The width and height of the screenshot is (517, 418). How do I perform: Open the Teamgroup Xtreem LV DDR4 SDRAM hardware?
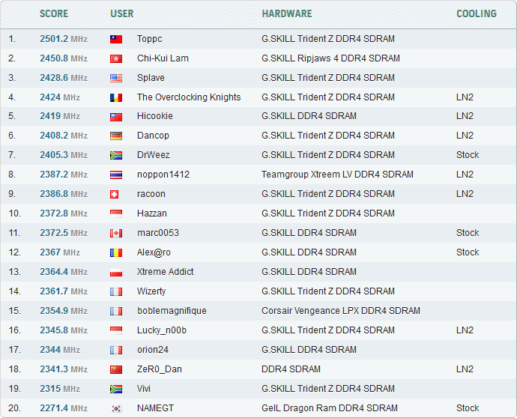[337, 175]
